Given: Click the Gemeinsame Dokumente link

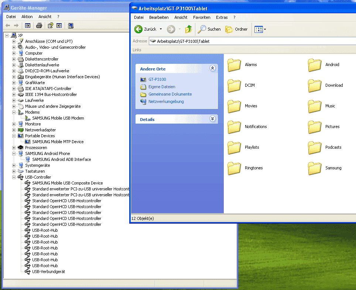Looking at the screenshot, I should pyautogui.click(x=170, y=94).
